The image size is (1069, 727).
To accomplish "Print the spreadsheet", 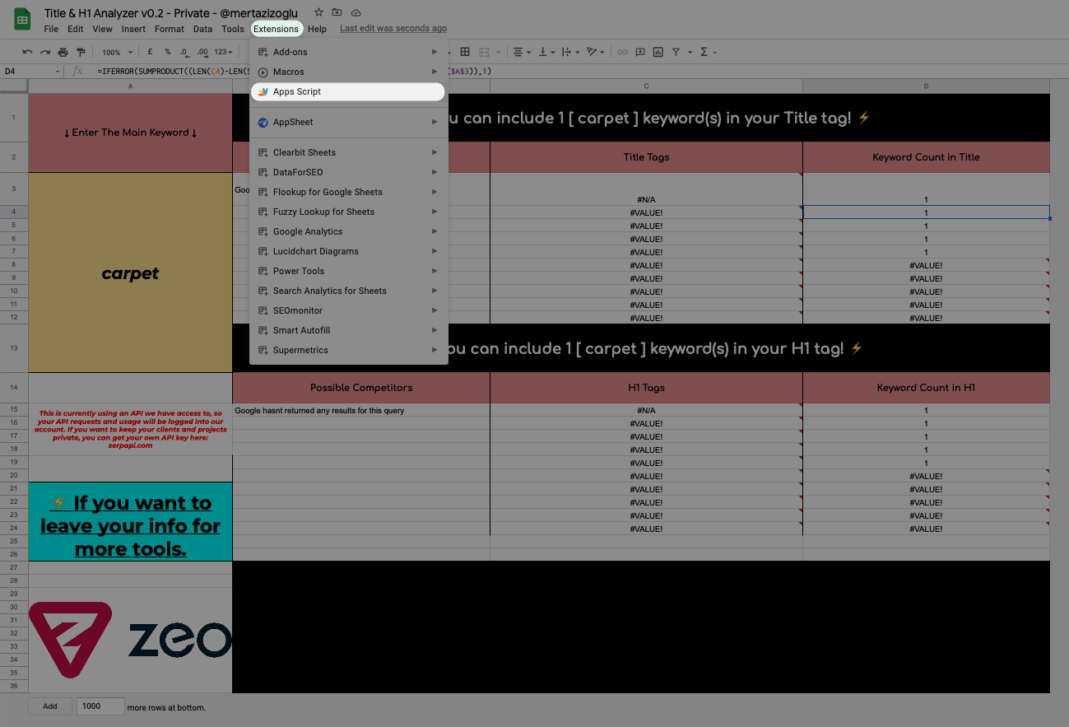I will tap(63, 52).
